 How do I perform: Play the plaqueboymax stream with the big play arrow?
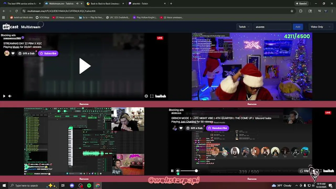[x=85, y=66]
